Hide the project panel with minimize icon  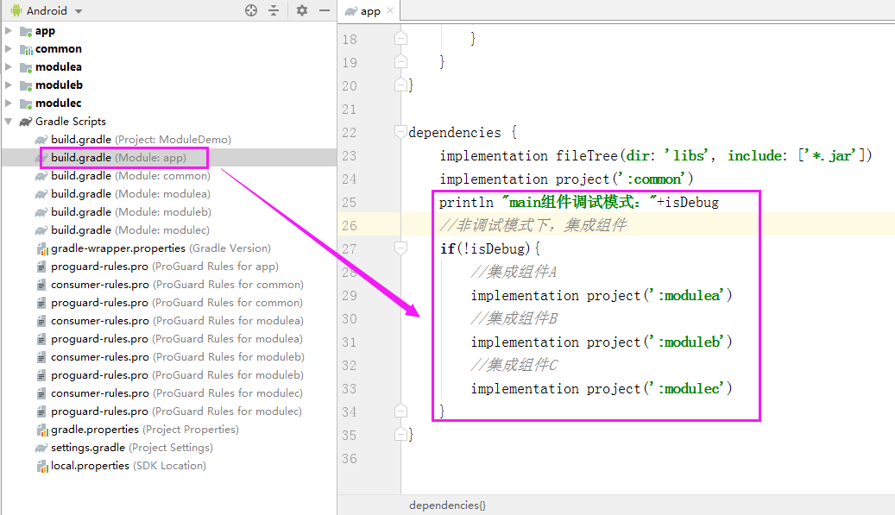(325, 10)
